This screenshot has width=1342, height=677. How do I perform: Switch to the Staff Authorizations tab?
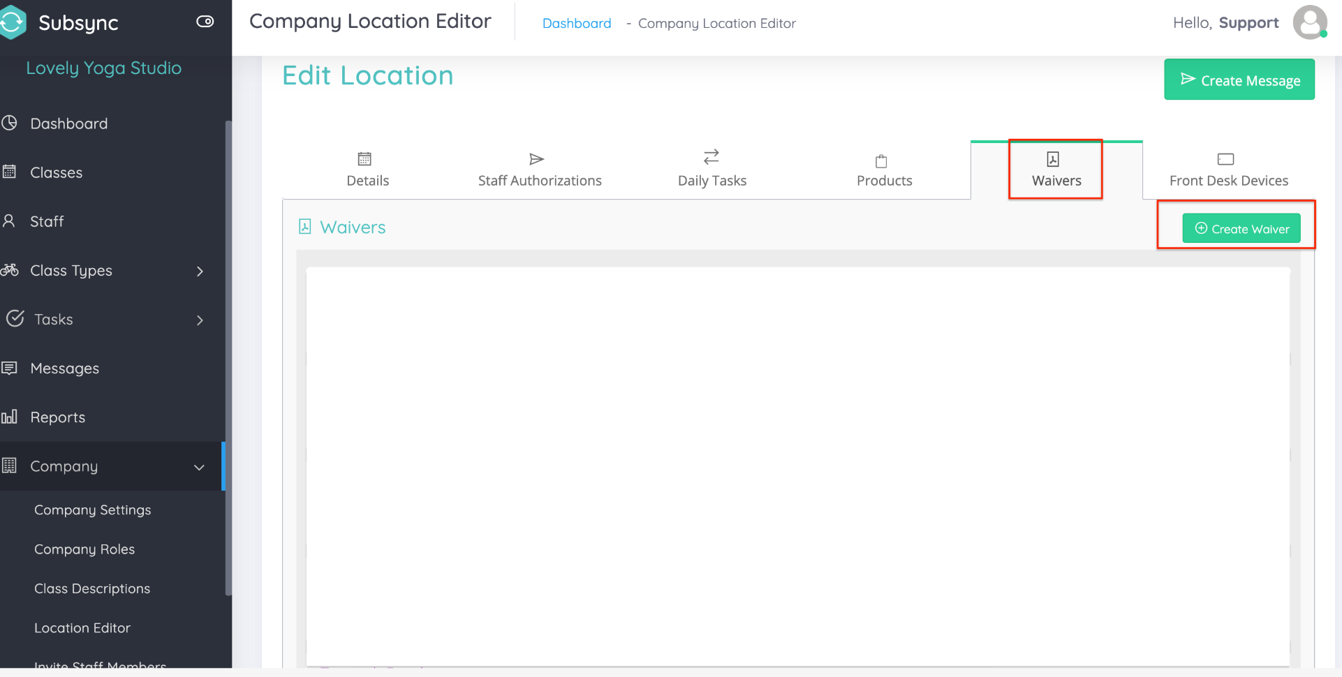tap(539, 170)
